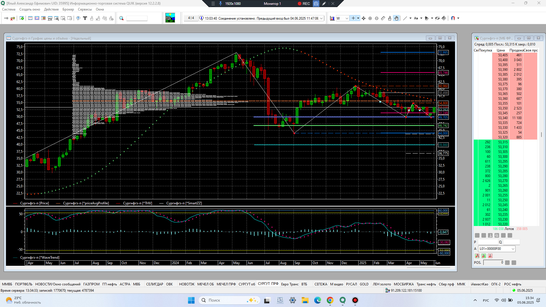Click the cancel buy orders B icon
This screenshot has height=307, width=546.
click(483, 256)
